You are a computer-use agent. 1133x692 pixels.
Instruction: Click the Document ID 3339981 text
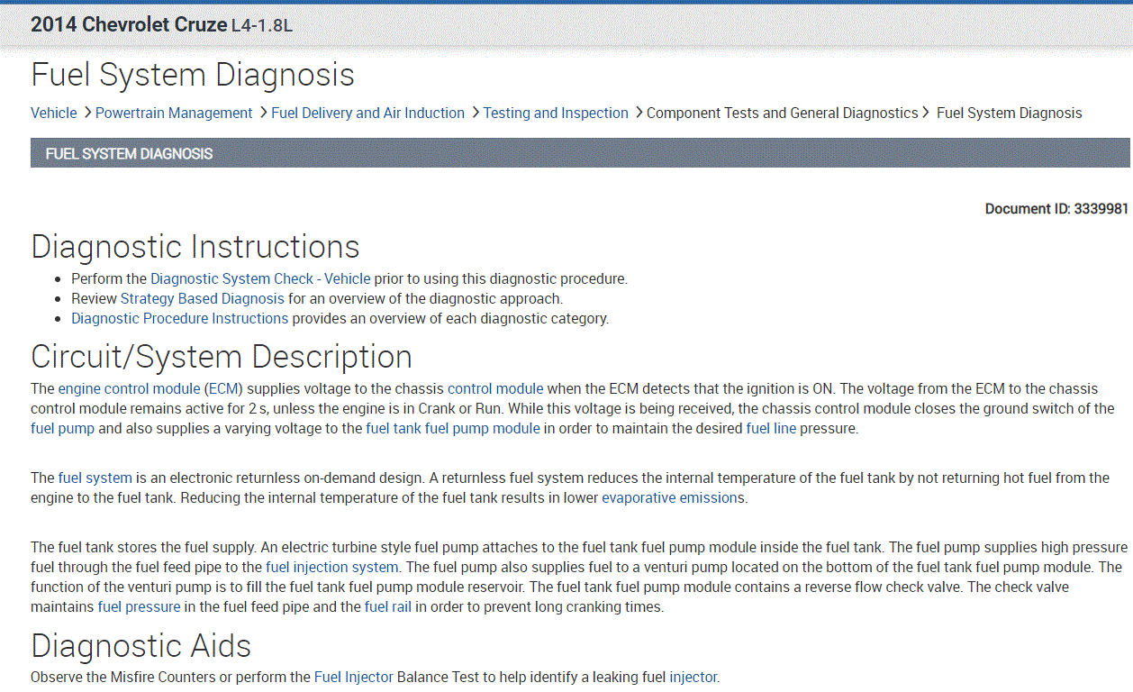click(1056, 208)
